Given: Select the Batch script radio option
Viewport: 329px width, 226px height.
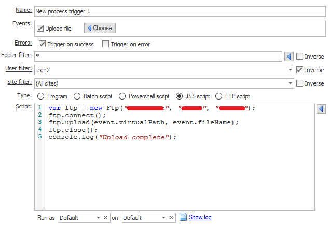Looking at the screenshot, I should coord(78,96).
